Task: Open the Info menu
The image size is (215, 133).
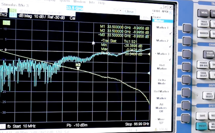Action: click(x=92, y=2)
